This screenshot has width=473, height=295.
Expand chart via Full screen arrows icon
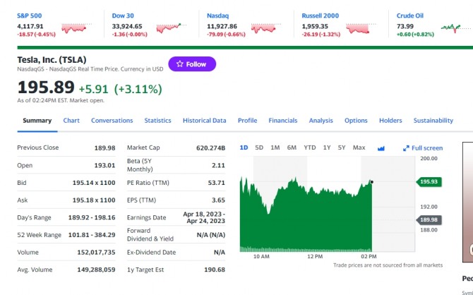[406, 148]
